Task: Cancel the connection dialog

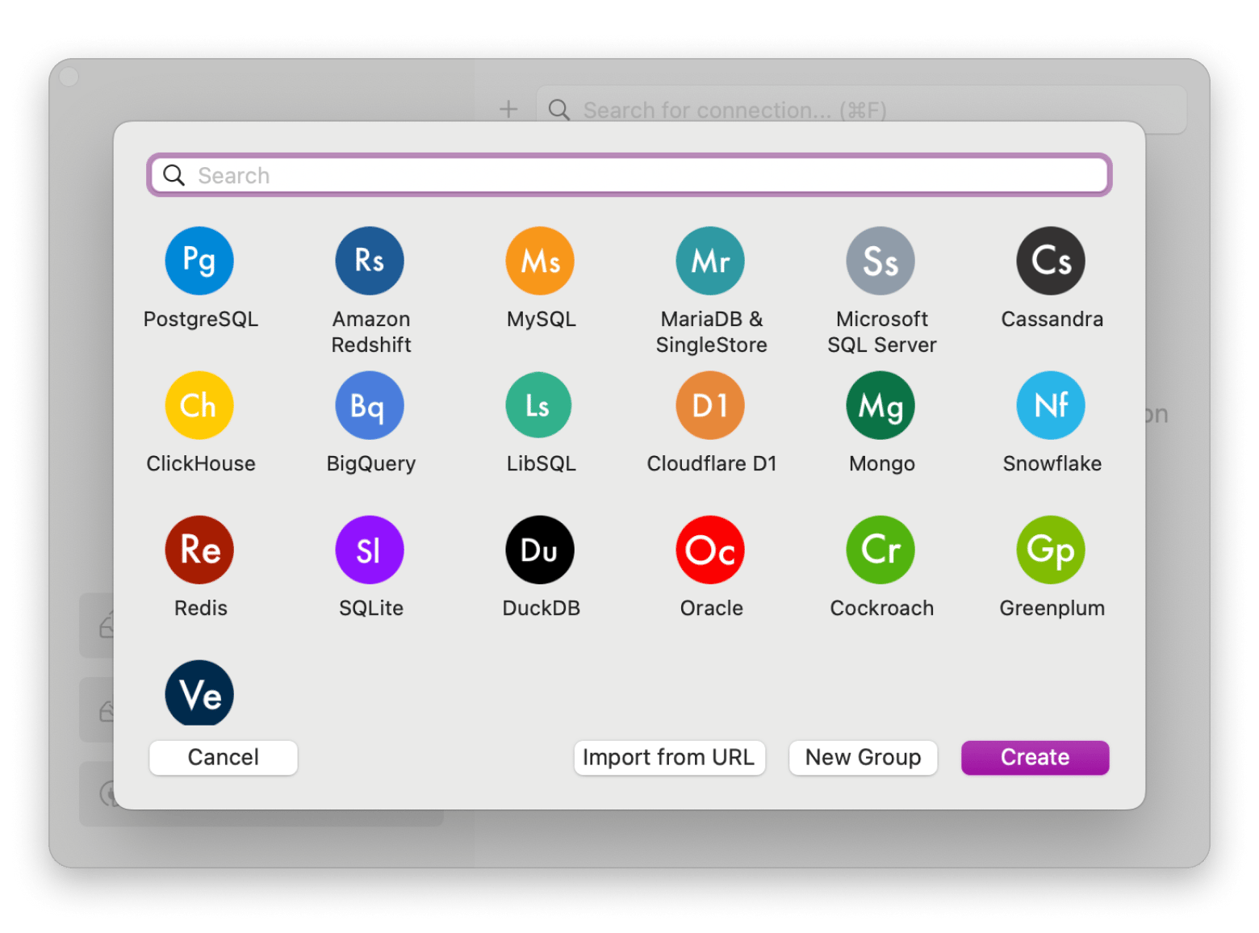Action: click(x=223, y=757)
